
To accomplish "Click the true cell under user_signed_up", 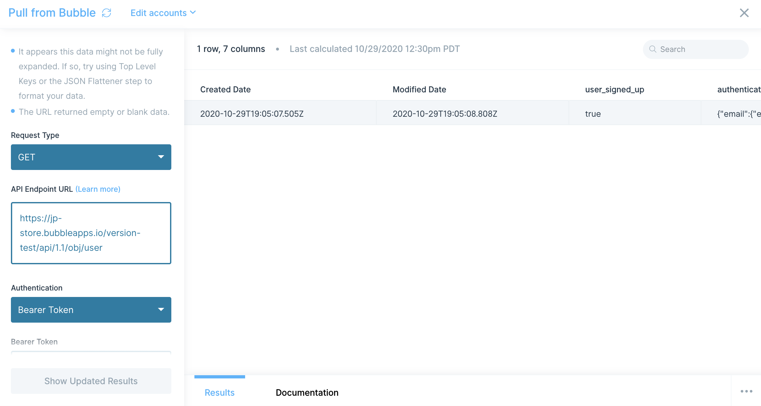I will coord(635,113).
